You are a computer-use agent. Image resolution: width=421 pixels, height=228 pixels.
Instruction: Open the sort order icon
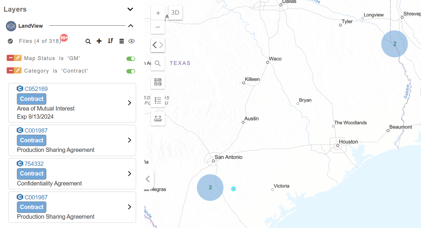pyautogui.click(x=110, y=41)
